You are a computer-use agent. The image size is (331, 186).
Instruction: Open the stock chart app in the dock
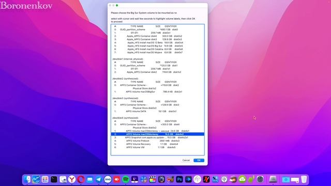pos(36,179)
